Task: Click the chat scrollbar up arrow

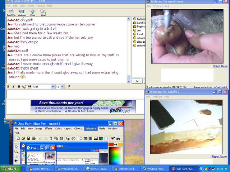Action: click(x=129, y=19)
